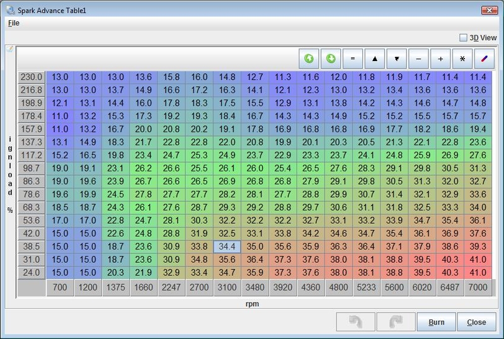This screenshot has width=504, height=339.
Task: Click the 7000 rpm column header
Action: [478, 288]
